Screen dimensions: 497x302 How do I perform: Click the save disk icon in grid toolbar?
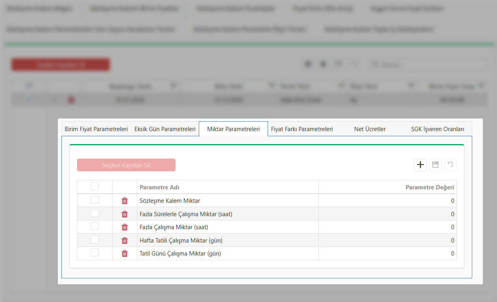435,165
